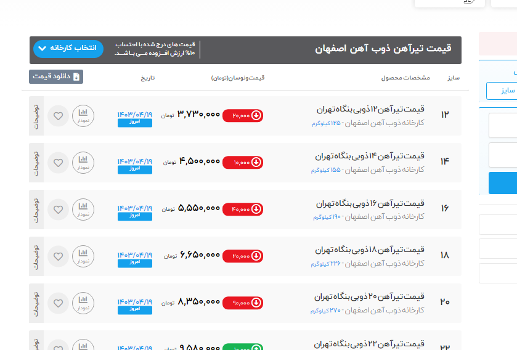The width and height of the screenshot is (517, 350).
Task: Favorite the size 12 beam with the heart
Action: tap(59, 116)
